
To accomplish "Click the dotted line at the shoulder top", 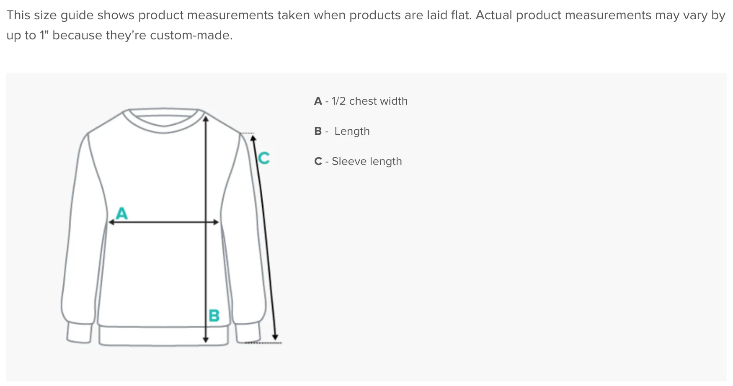I will [248, 133].
